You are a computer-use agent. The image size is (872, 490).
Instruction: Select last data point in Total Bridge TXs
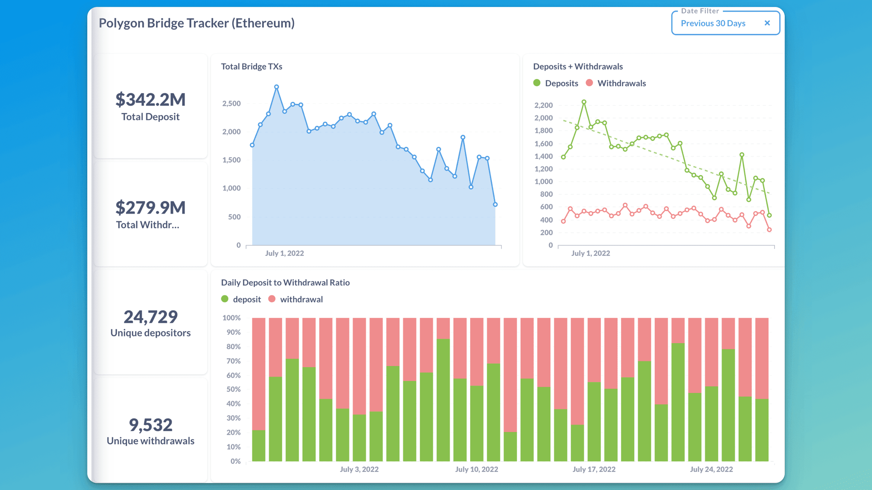coord(495,205)
